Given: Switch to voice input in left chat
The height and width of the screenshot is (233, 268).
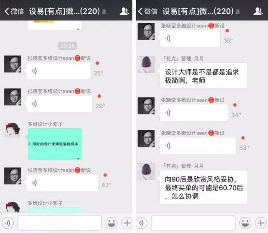Looking at the screenshot, I should click(x=8, y=223).
